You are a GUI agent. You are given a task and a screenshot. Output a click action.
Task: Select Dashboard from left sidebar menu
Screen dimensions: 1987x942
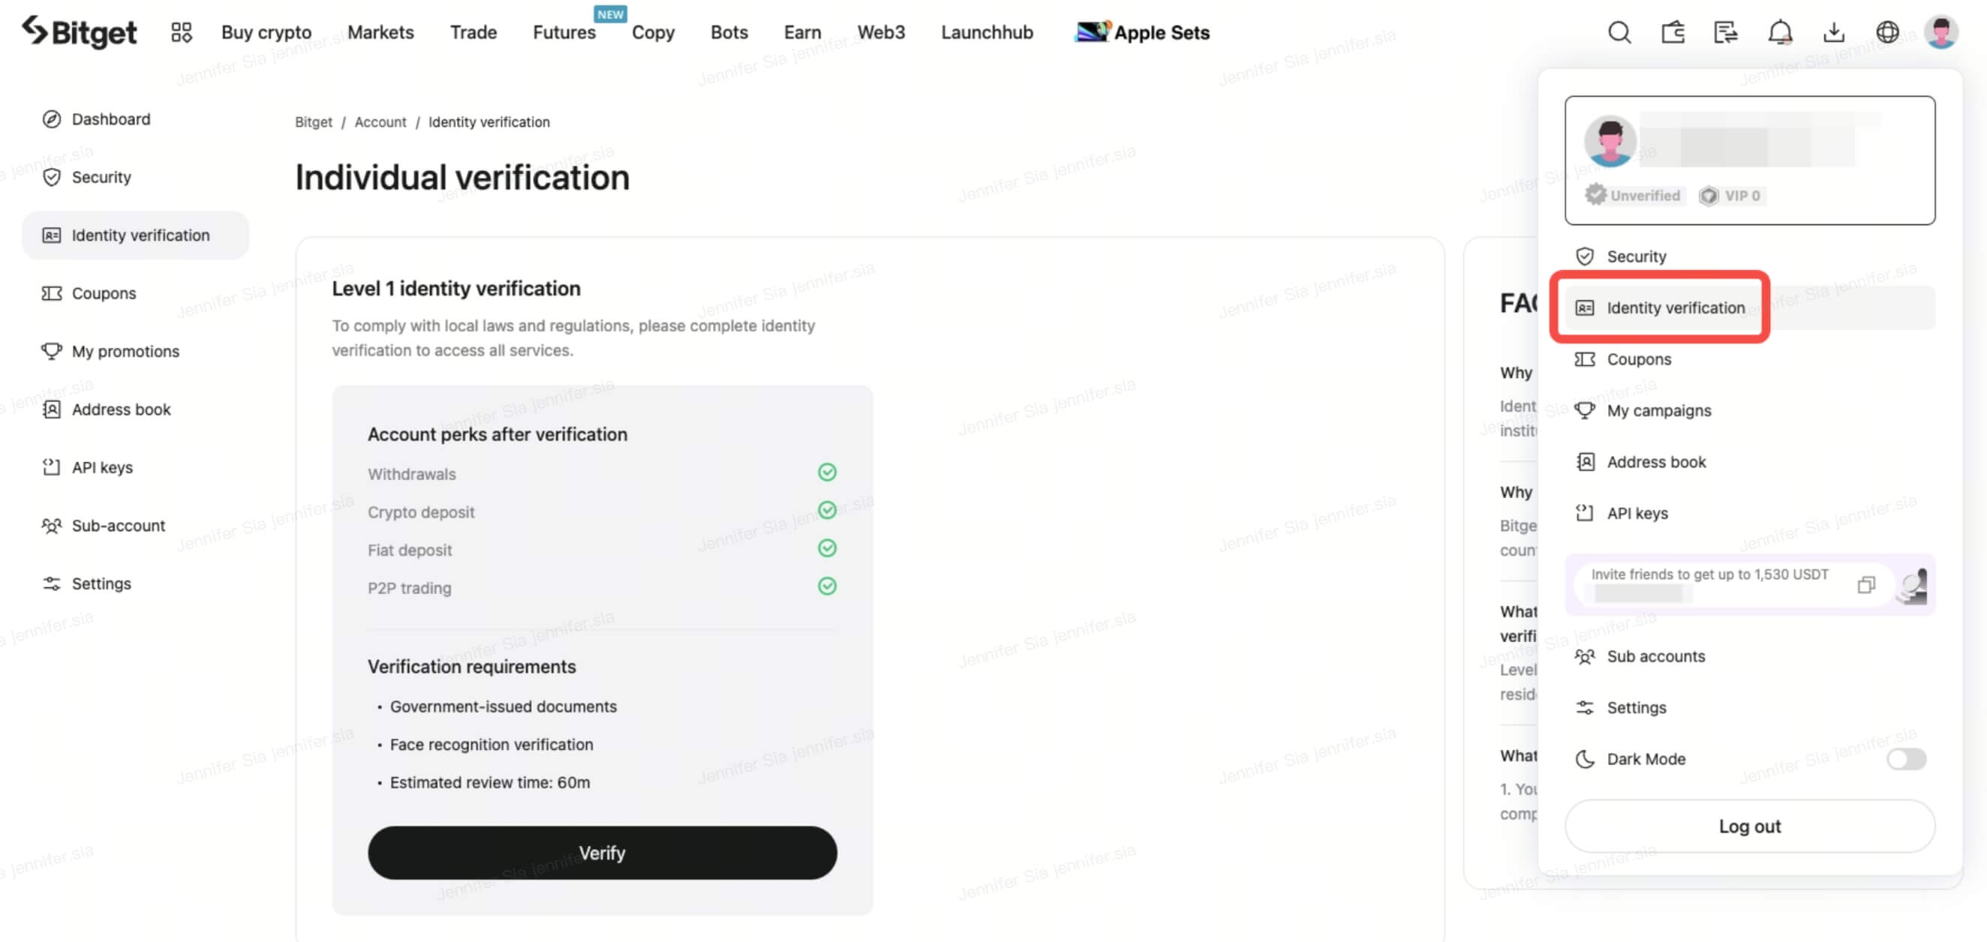click(x=110, y=118)
